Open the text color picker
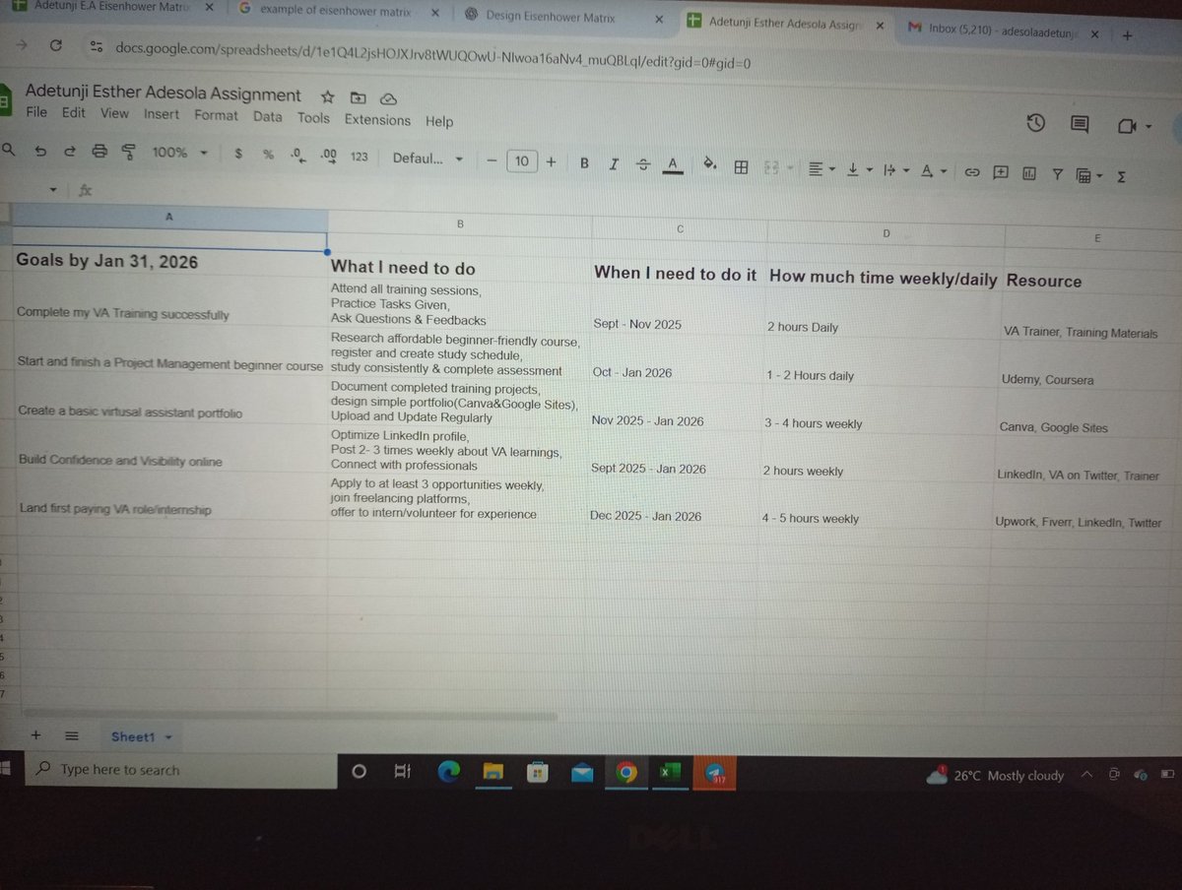 click(674, 165)
